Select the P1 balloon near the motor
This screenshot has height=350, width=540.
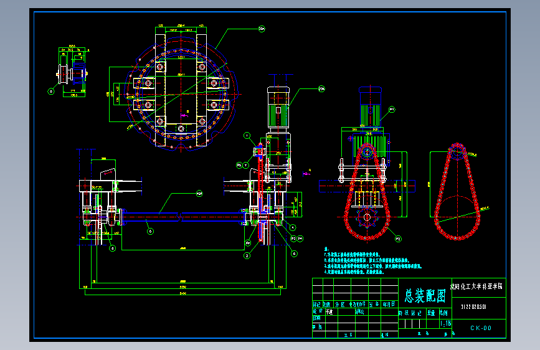tap(392, 110)
